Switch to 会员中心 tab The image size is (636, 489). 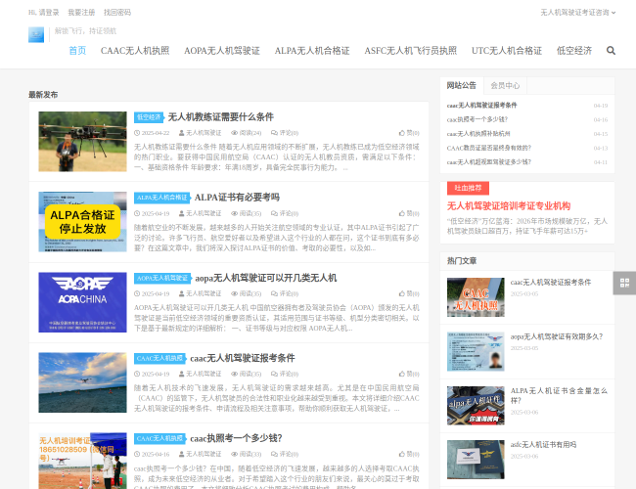[505, 85]
